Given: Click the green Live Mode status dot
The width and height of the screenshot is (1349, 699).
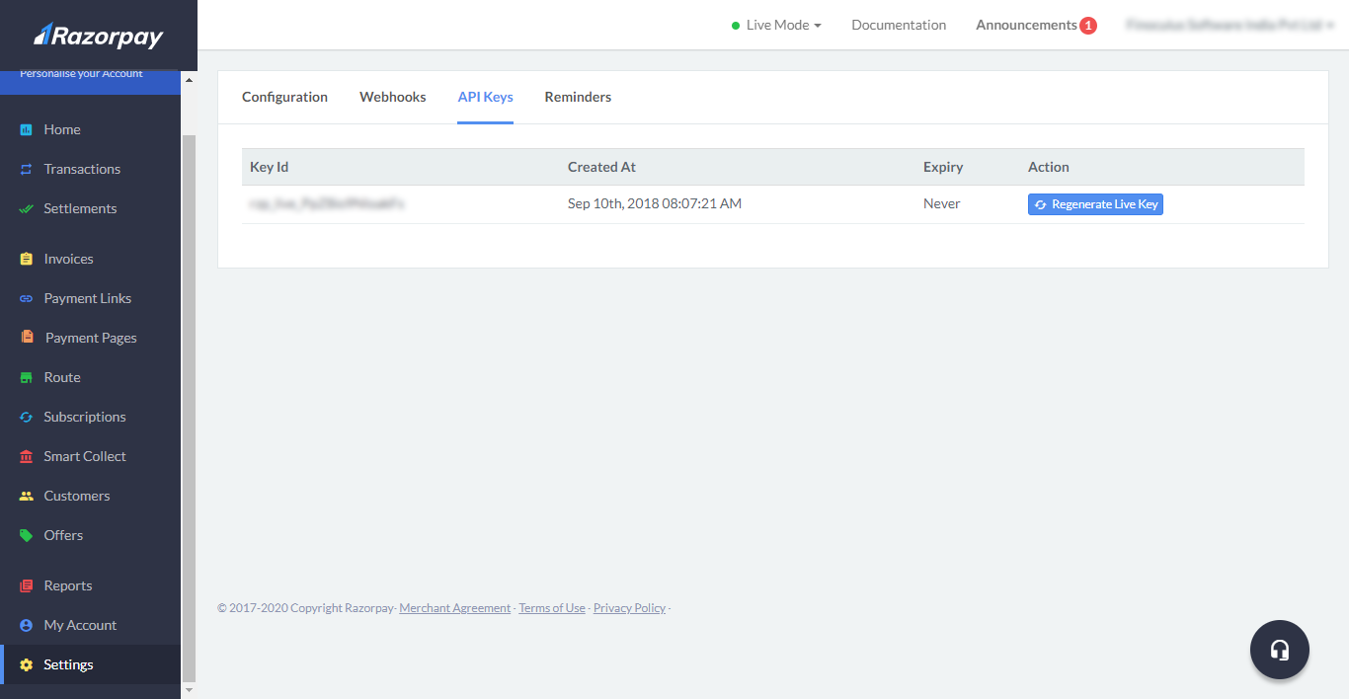Looking at the screenshot, I should coord(736,26).
